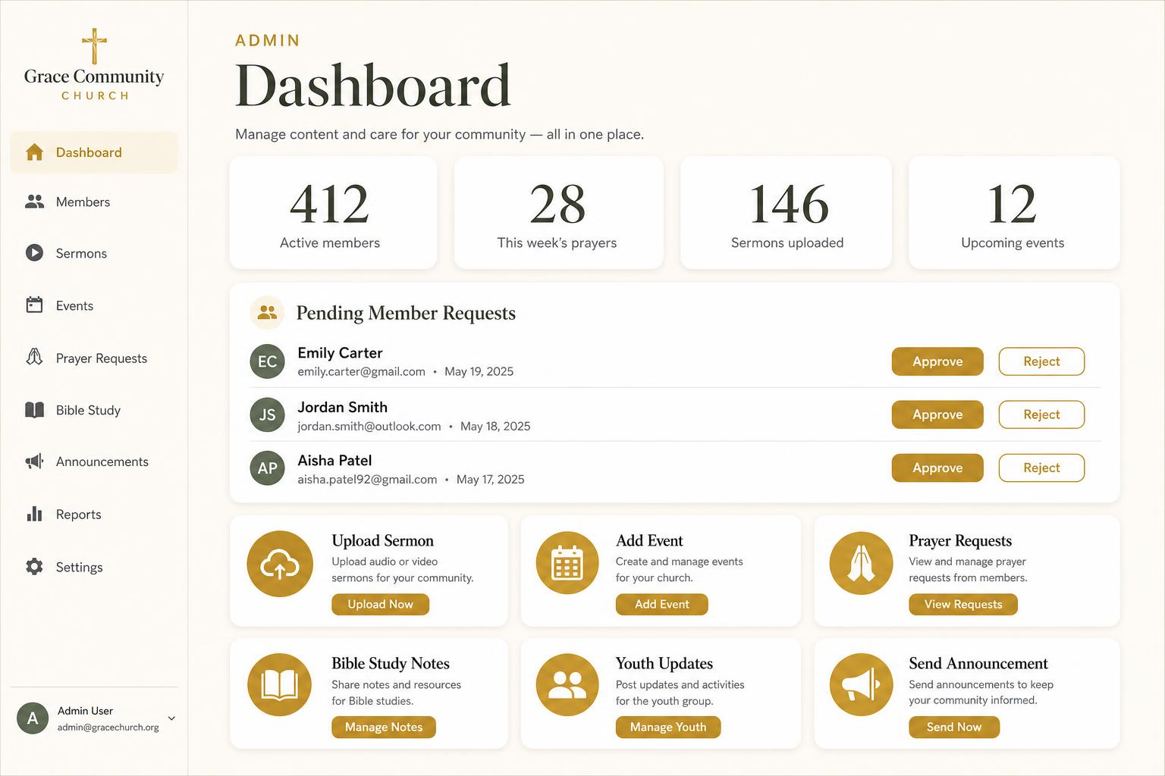Viewport: 1165px width, 776px height.
Task: Click the gold cross church logo
Action: [x=94, y=46]
